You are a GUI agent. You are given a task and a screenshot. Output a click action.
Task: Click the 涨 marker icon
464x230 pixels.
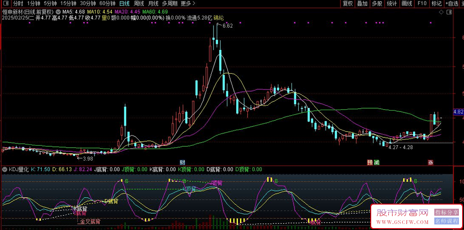(431, 162)
